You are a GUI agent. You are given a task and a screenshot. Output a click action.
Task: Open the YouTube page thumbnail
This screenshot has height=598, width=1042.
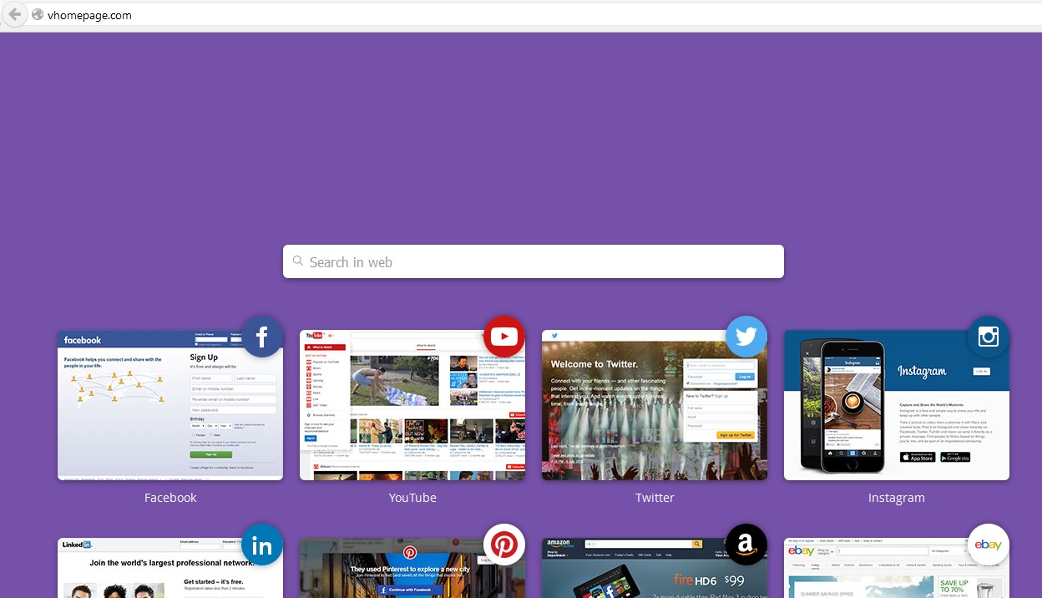(412, 405)
